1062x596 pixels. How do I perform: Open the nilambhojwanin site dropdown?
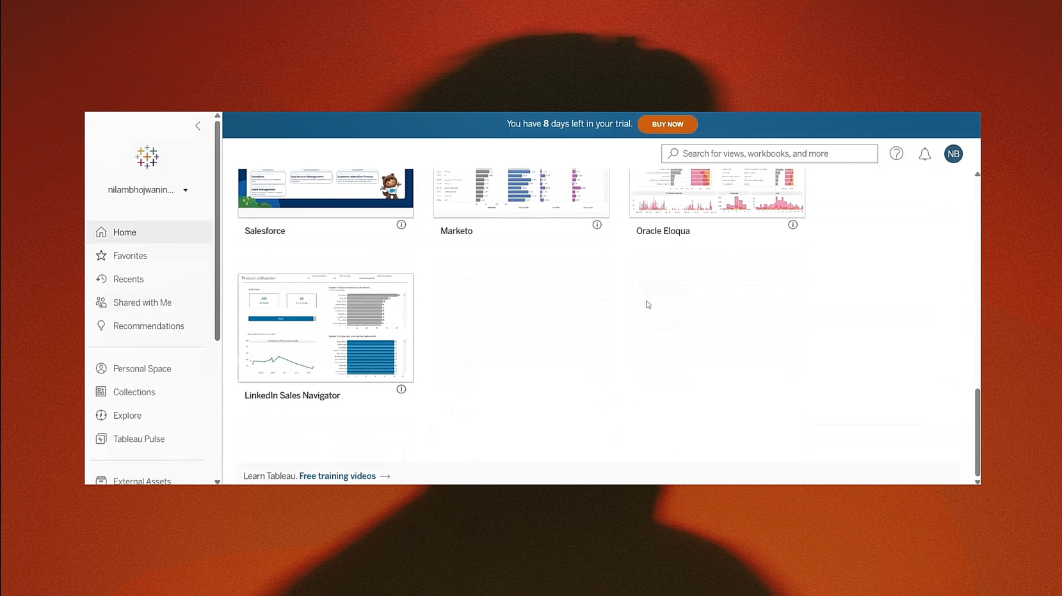coord(148,190)
